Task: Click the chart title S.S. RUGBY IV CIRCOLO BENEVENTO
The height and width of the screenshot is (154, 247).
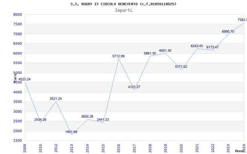Action: point(123,4)
